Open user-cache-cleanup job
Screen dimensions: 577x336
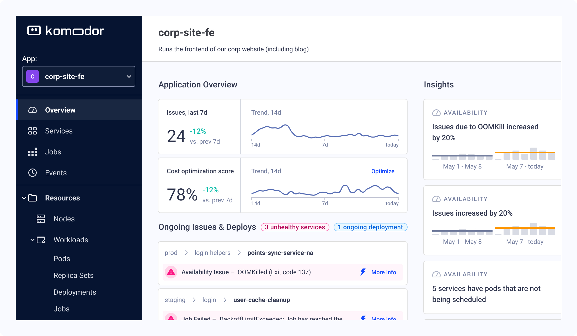click(262, 300)
